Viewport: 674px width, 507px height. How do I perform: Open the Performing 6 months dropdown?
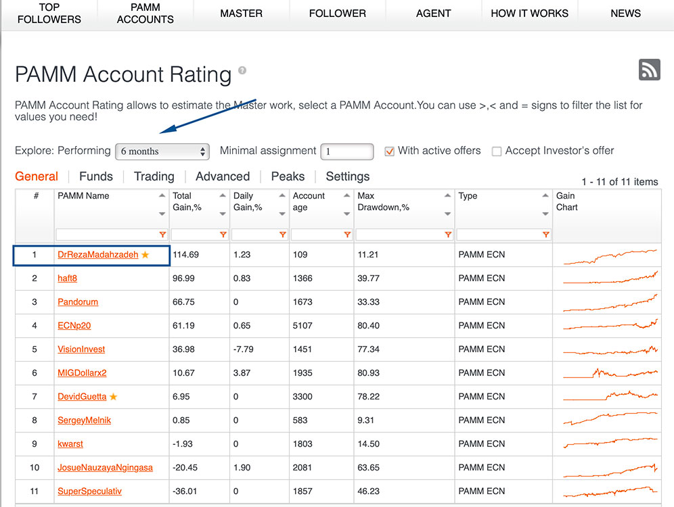click(x=162, y=151)
